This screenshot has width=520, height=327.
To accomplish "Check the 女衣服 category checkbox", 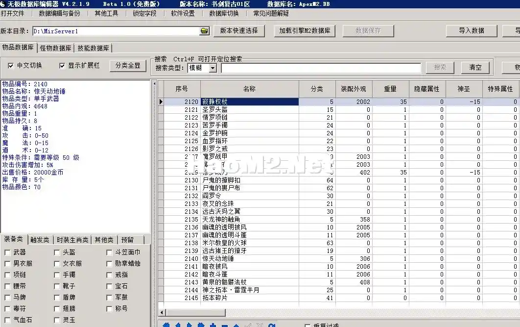I will pyautogui.click(x=57, y=264).
